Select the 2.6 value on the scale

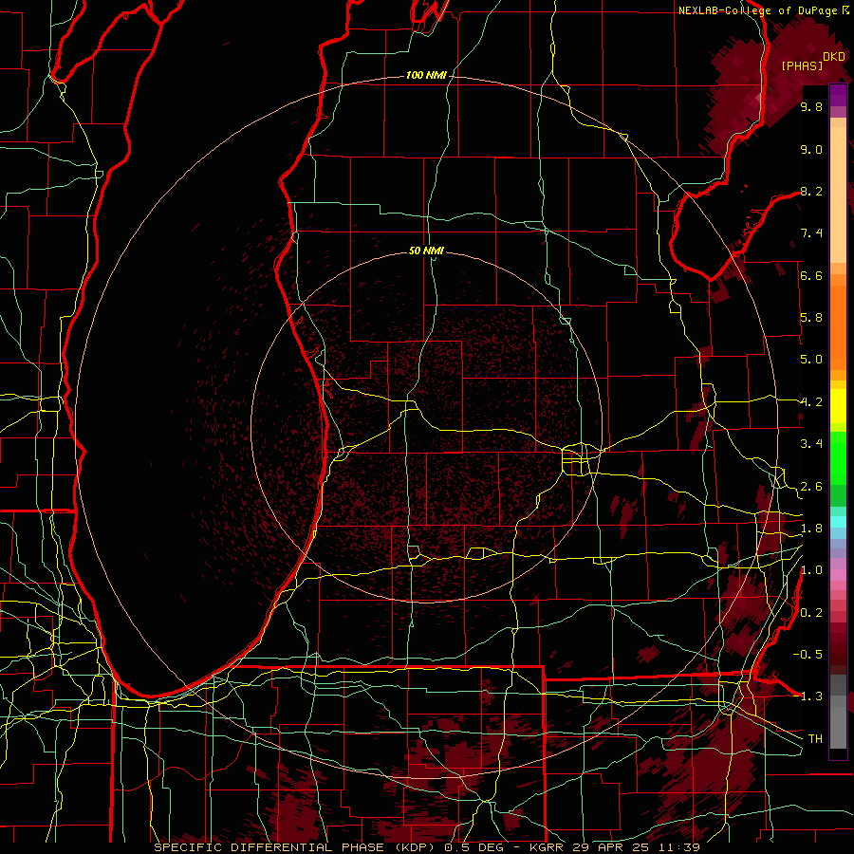[811, 487]
